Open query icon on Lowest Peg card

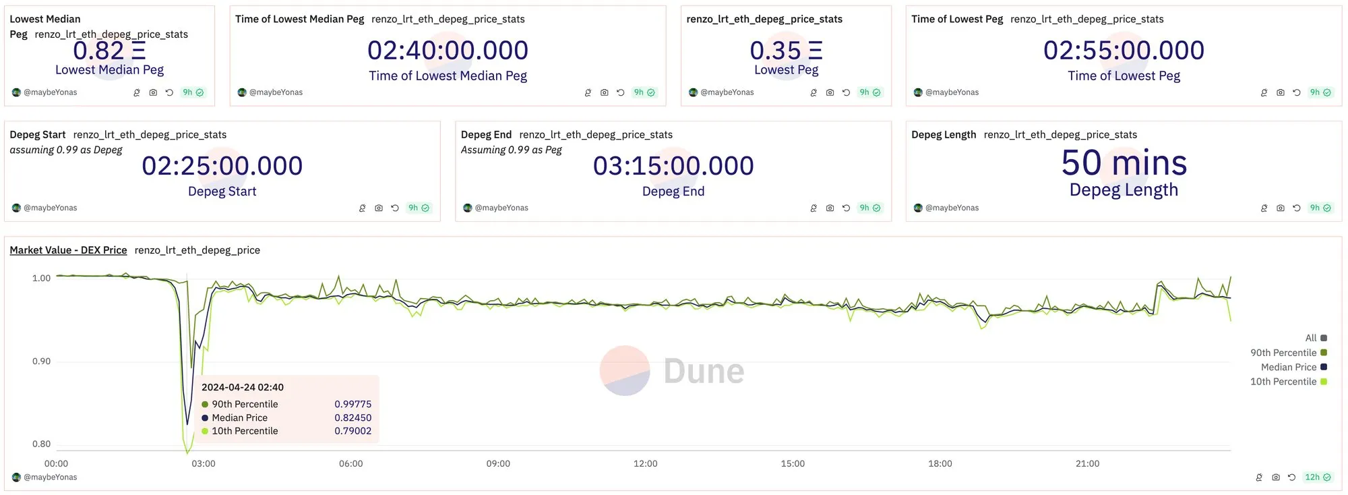click(814, 92)
